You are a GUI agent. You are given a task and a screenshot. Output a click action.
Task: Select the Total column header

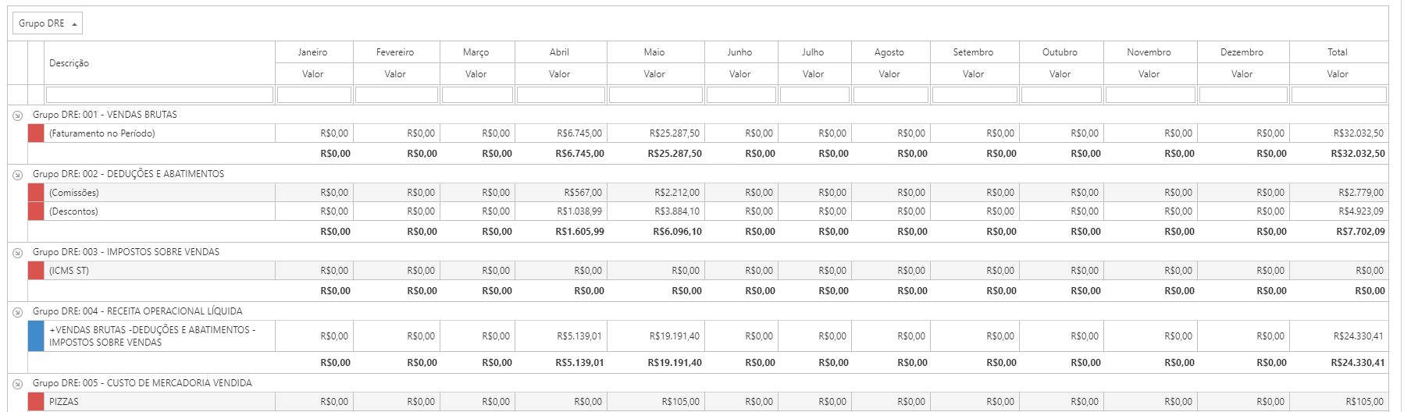click(1338, 52)
